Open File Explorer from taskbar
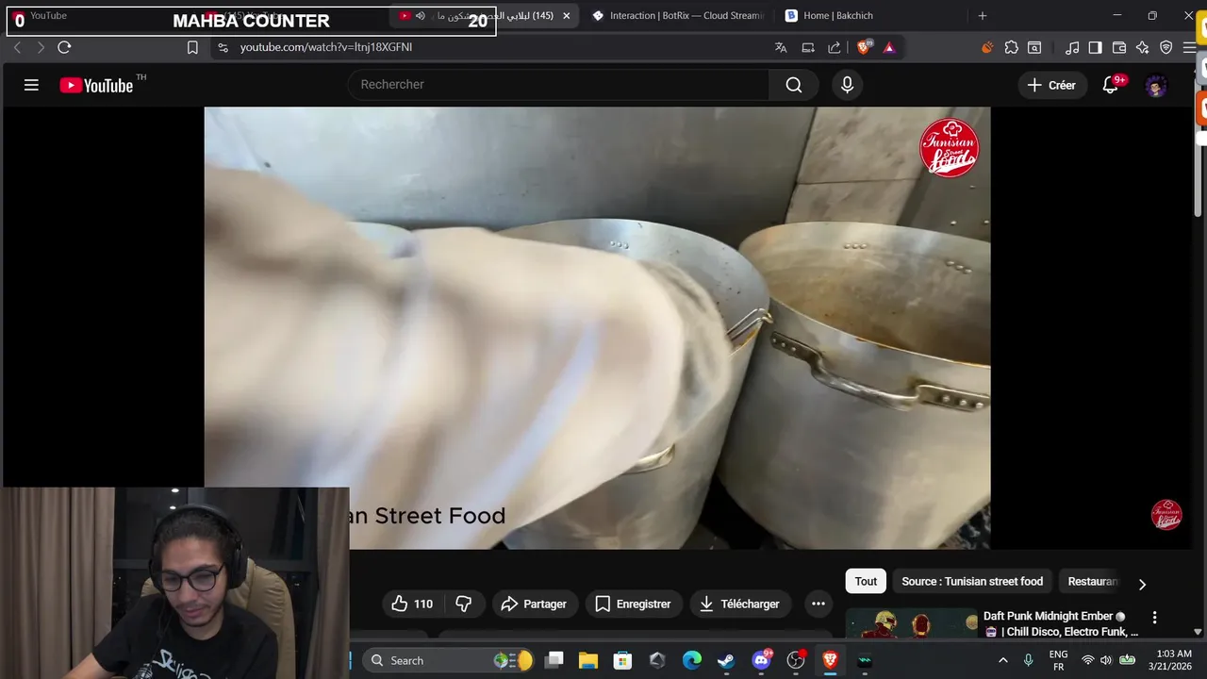Image resolution: width=1207 pixels, height=679 pixels. [x=588, y=660]
